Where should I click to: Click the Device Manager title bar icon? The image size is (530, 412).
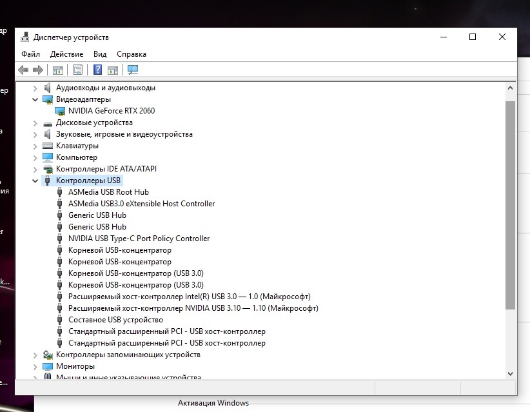click(25, 37)
